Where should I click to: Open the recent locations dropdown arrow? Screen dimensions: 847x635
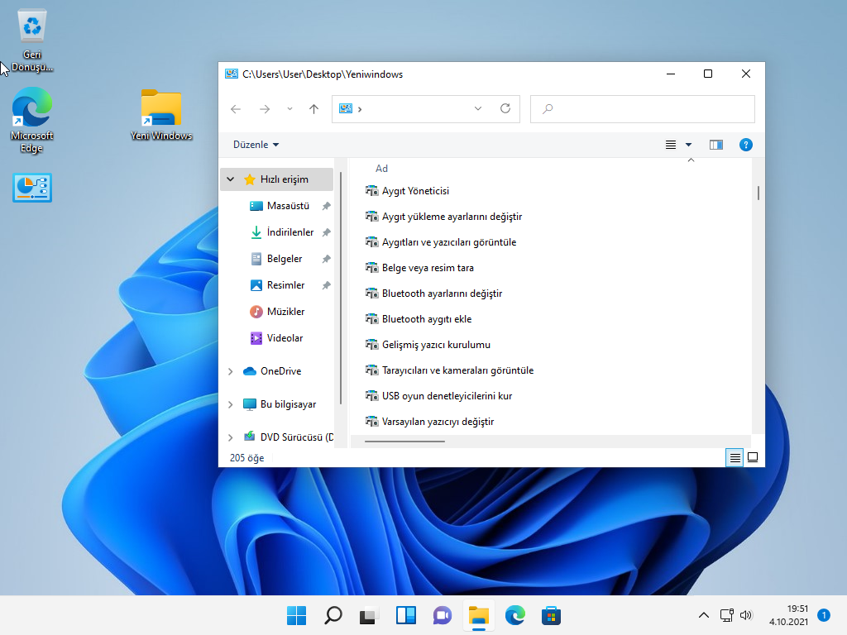(x=290, y=109)
